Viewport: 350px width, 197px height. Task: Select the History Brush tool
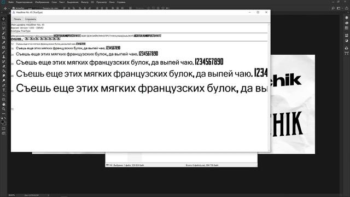[x=4, y=61]
